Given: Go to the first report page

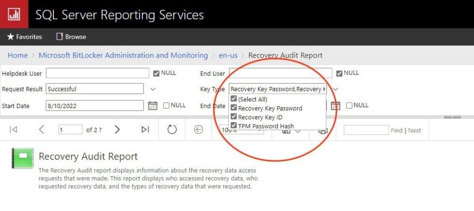Looking at the screenshot, I should click(14, 129).
